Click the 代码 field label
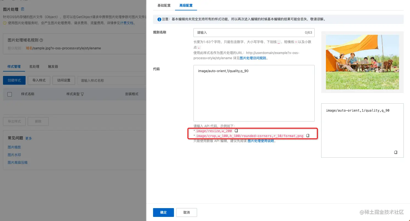Viewport: 410px width, 221px height. (156, 69)
